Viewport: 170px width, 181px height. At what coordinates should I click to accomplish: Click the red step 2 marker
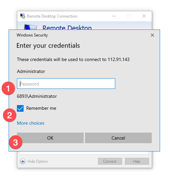10,115
